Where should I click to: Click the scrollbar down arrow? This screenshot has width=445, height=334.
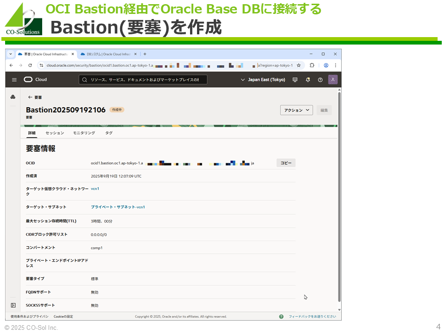tap(339, 310)
